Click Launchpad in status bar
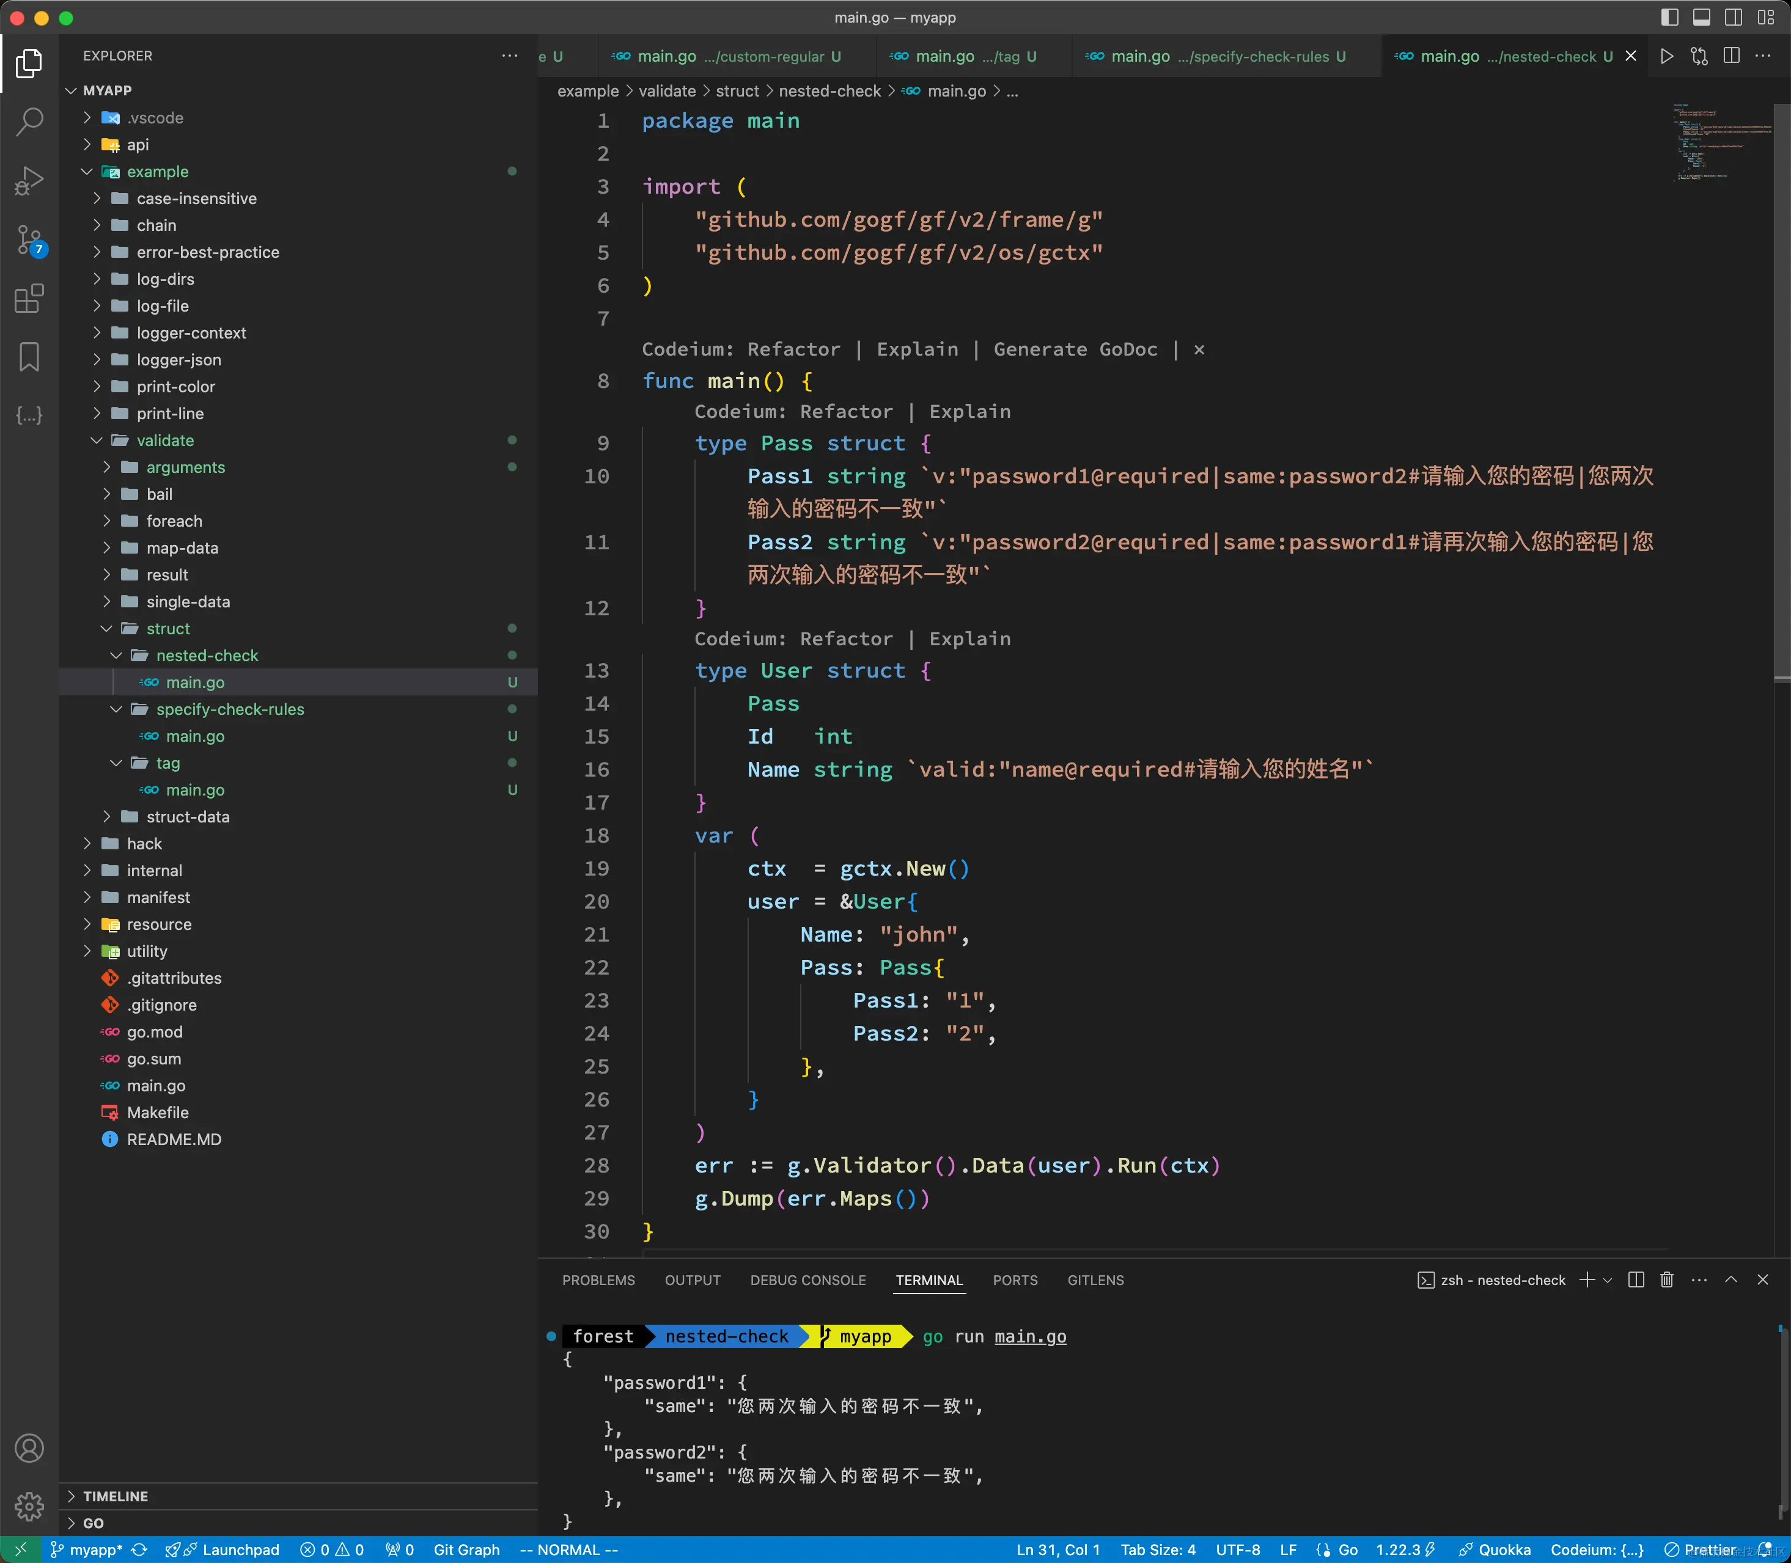The image size is (1791, 1563). click(223, 1549)
